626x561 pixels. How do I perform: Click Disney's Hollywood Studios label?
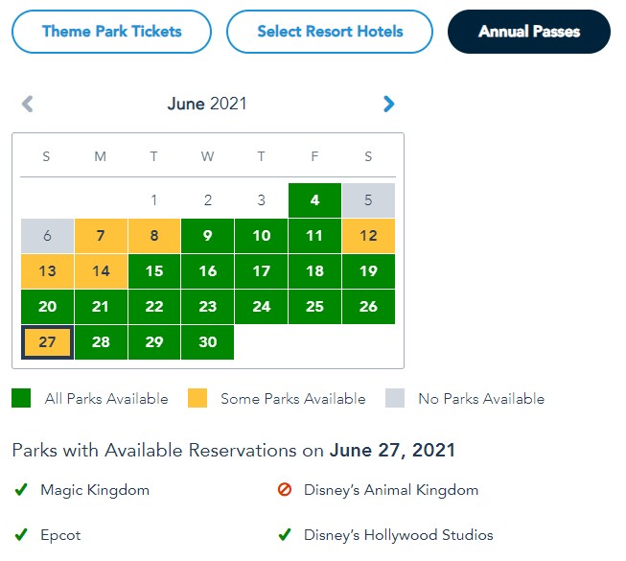click(x=398, y=535)
